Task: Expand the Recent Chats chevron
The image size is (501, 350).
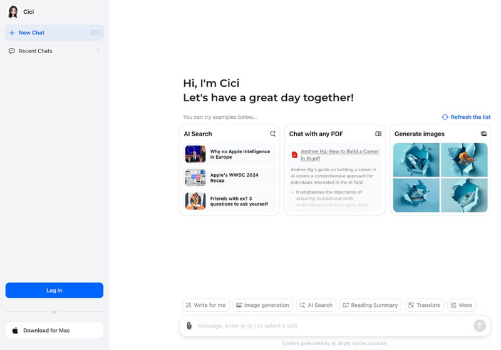Action: [98, 51]
